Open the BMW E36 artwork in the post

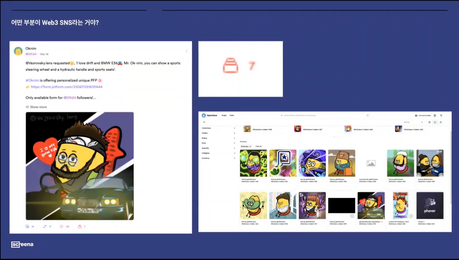click(x=80, y=166)
